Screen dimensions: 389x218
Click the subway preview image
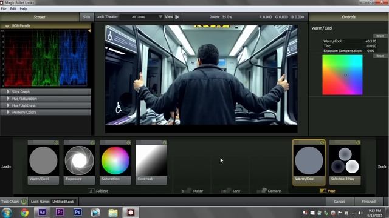201,75
